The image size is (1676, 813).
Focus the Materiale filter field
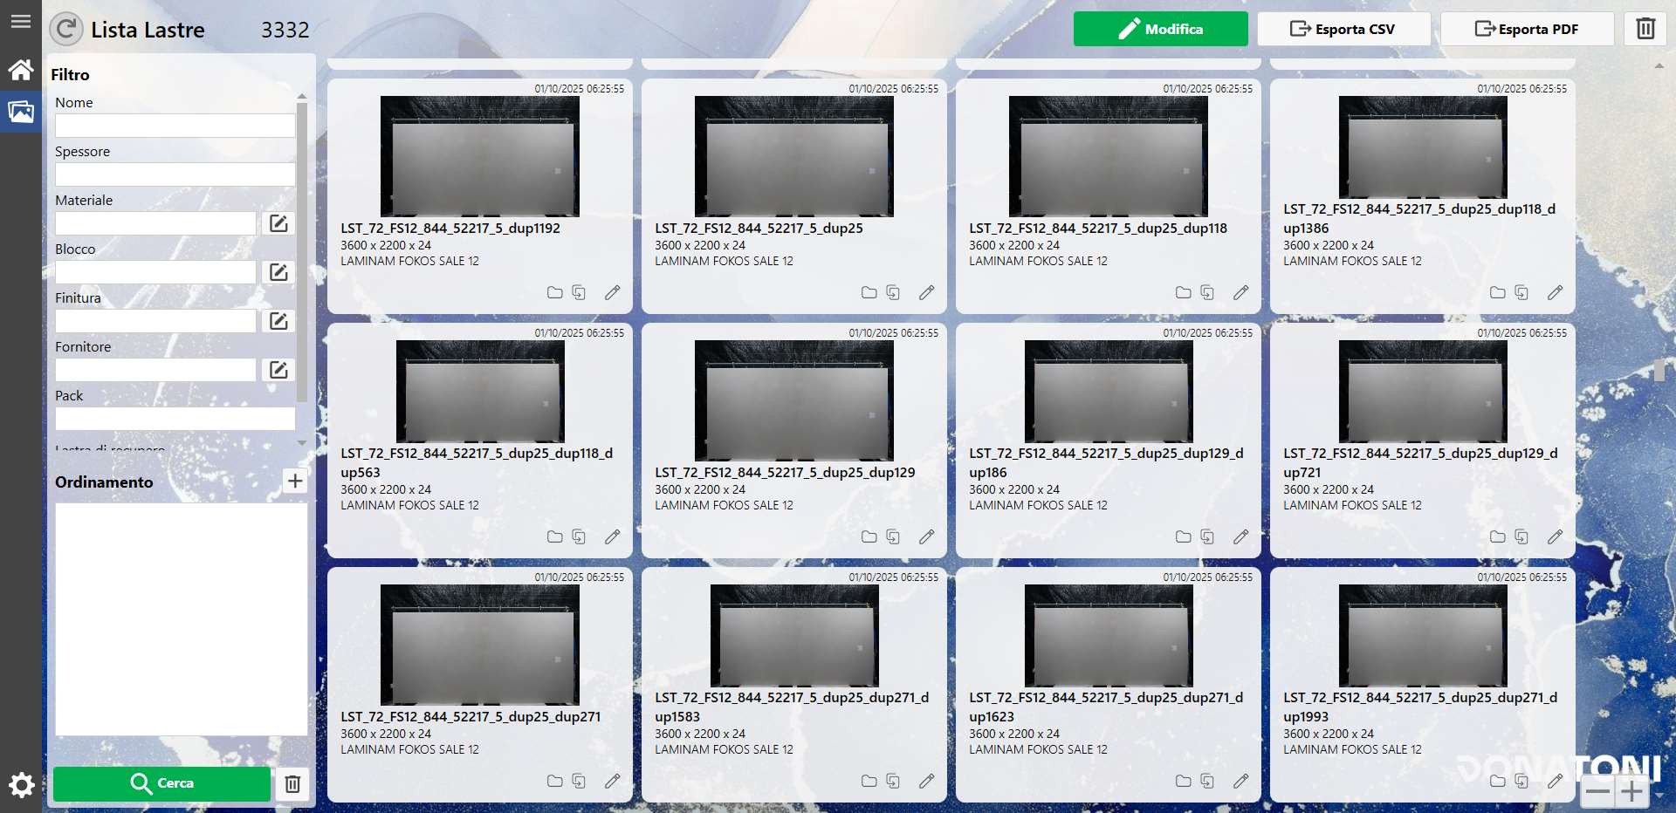(155, 223)
